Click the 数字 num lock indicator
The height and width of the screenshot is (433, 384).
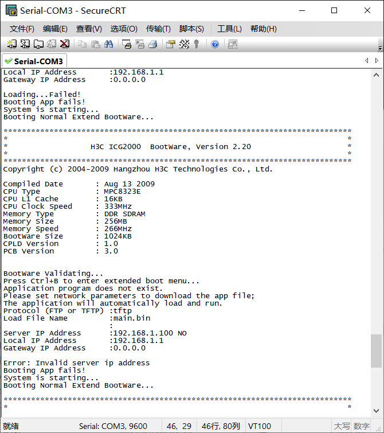pyautogui.click(x=362, y=426)
